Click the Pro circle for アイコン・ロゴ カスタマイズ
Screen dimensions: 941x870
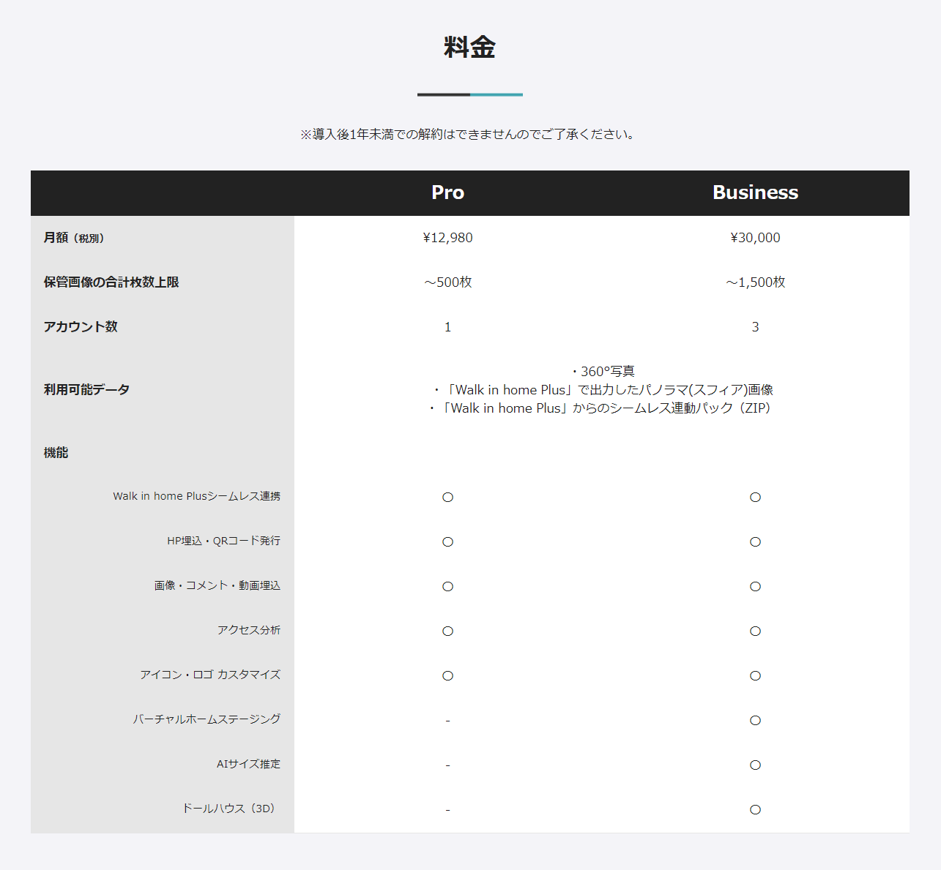447,676
